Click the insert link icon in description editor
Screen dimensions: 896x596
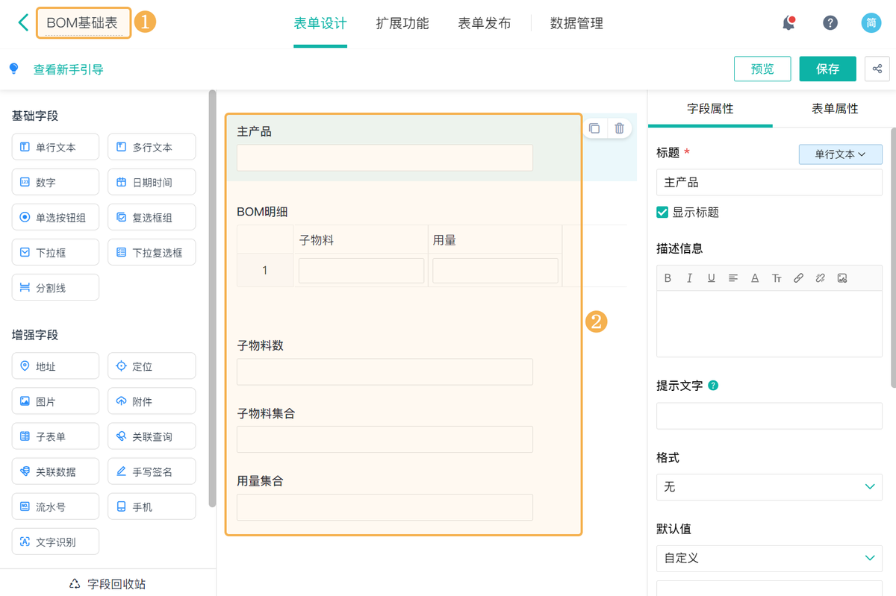tap(798, 278)
